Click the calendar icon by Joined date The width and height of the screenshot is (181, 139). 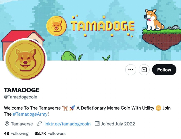tap(97, 124)
